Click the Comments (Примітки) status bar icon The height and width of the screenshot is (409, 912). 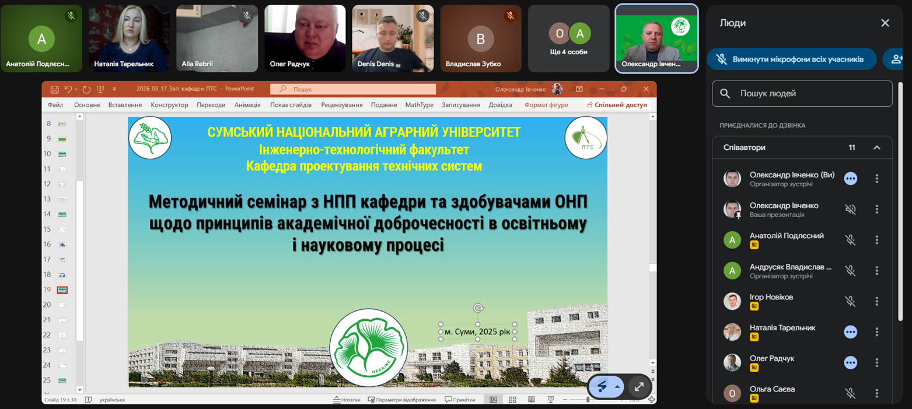click(460, 400)
